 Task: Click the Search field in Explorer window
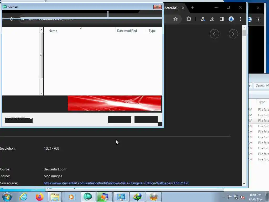click(261, 85)
